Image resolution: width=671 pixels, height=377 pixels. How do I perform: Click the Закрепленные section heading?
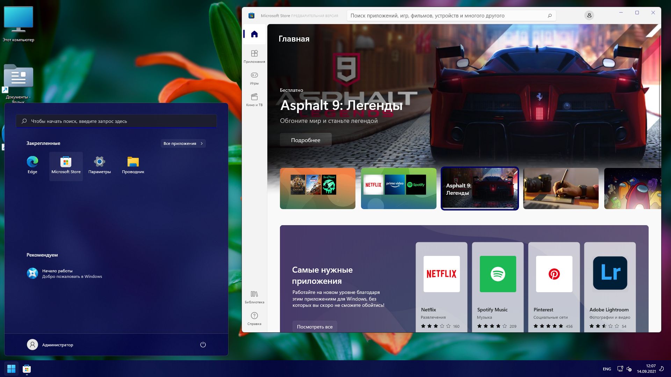(43, 143)
